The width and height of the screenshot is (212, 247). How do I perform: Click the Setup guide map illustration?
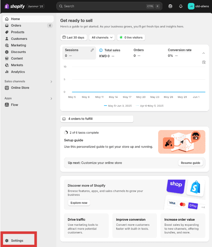pyautogui.click(x=182, y=142)
